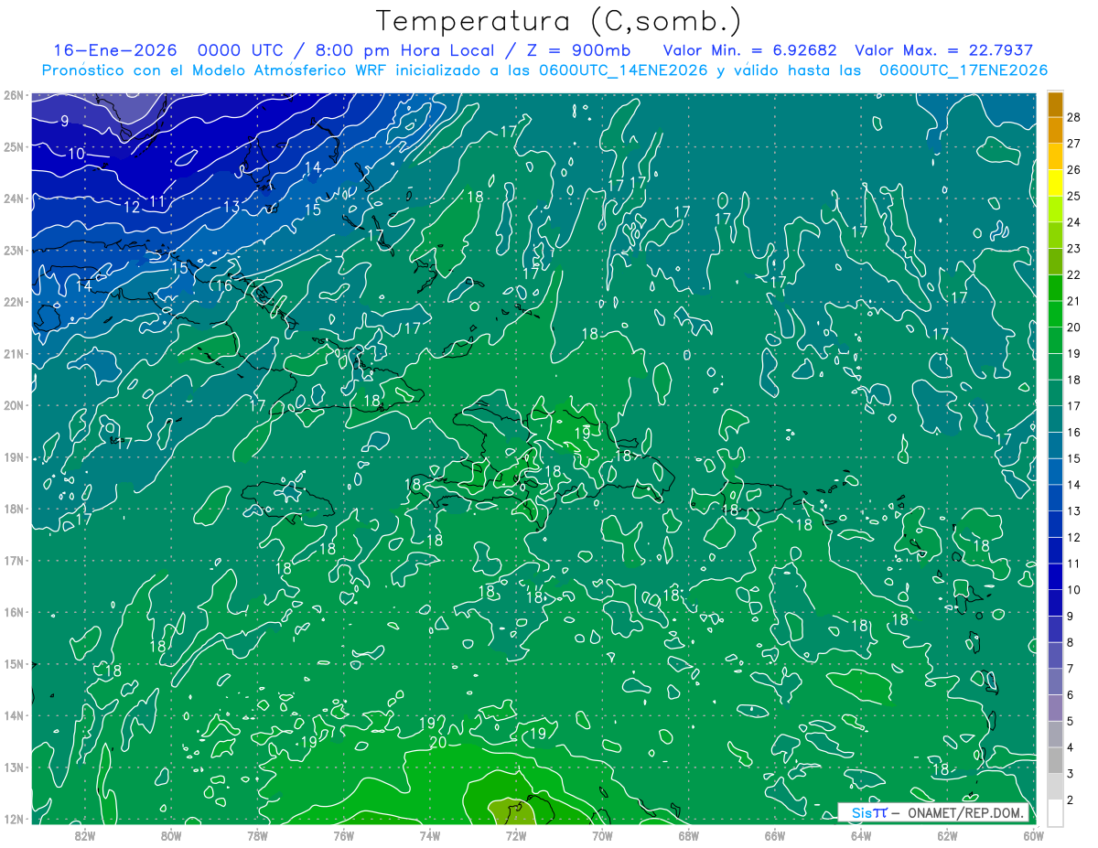Click the SisTT ONAMET/REP.DOM. logo box
Viewport: 1098px width, 848px height.
[933, 812]
